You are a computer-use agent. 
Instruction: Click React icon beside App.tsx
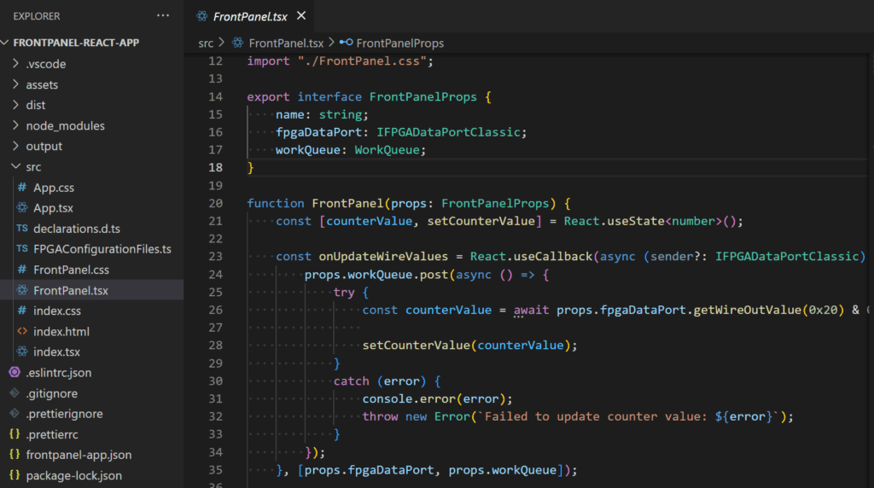coord(21,208)
